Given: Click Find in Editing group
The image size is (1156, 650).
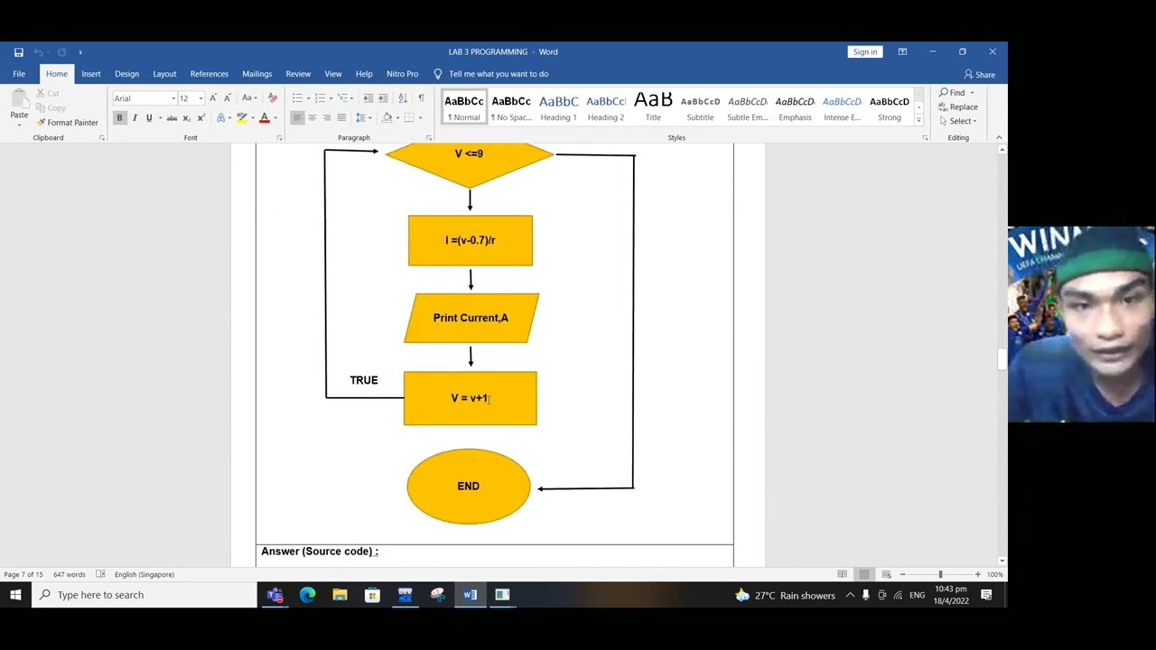Looking at the screenshot, I should (x=953, y=93).
